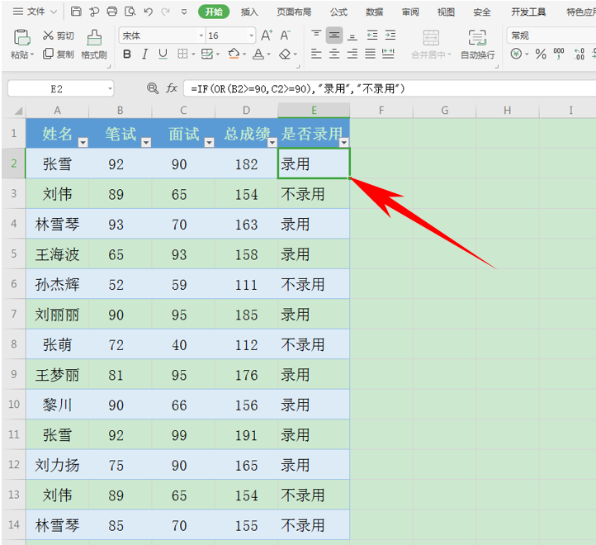The image size is (596, 545).
Task: Click the percent style icon
Action: [x=541, y=54]
